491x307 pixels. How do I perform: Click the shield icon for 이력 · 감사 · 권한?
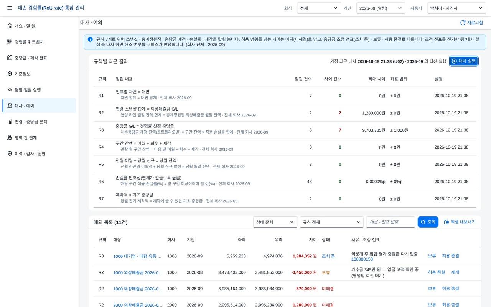click(10, 153)
